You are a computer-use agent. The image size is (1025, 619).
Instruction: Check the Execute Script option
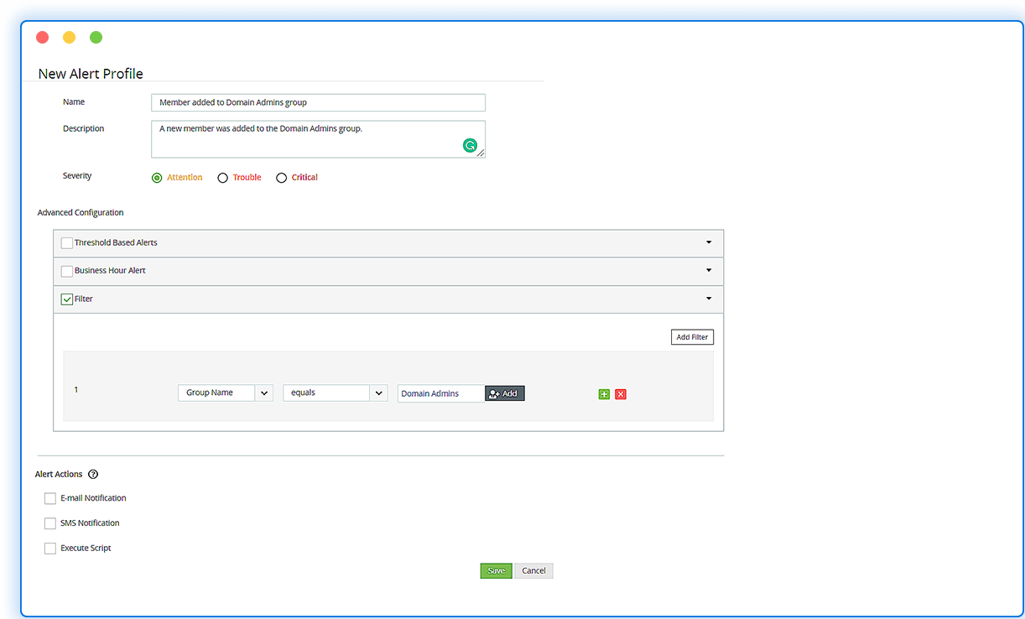[x=50, y=548]
